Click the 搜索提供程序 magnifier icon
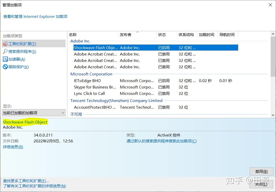The height and width of the screenshot is (192, 276). pyautogui.click(x=5, y=51)
